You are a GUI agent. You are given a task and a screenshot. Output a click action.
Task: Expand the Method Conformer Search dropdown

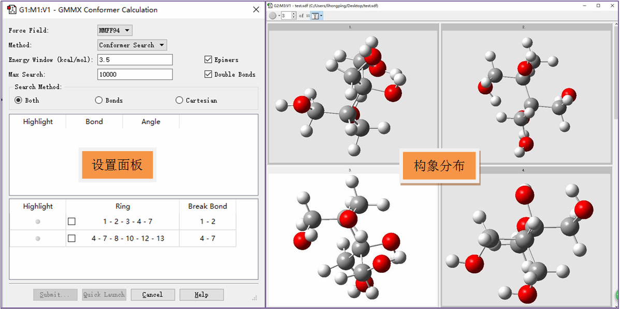click(132, 46)
